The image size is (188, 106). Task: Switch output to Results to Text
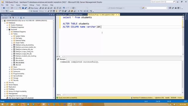tap(69, 11)
